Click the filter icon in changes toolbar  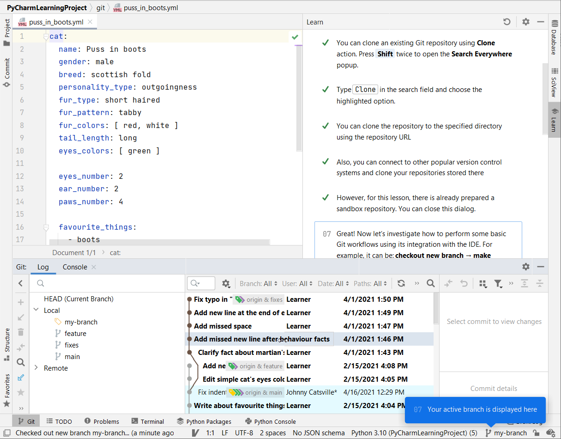[498, 283]
